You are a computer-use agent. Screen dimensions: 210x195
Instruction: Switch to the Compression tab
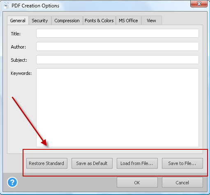[x=67, y=21]
